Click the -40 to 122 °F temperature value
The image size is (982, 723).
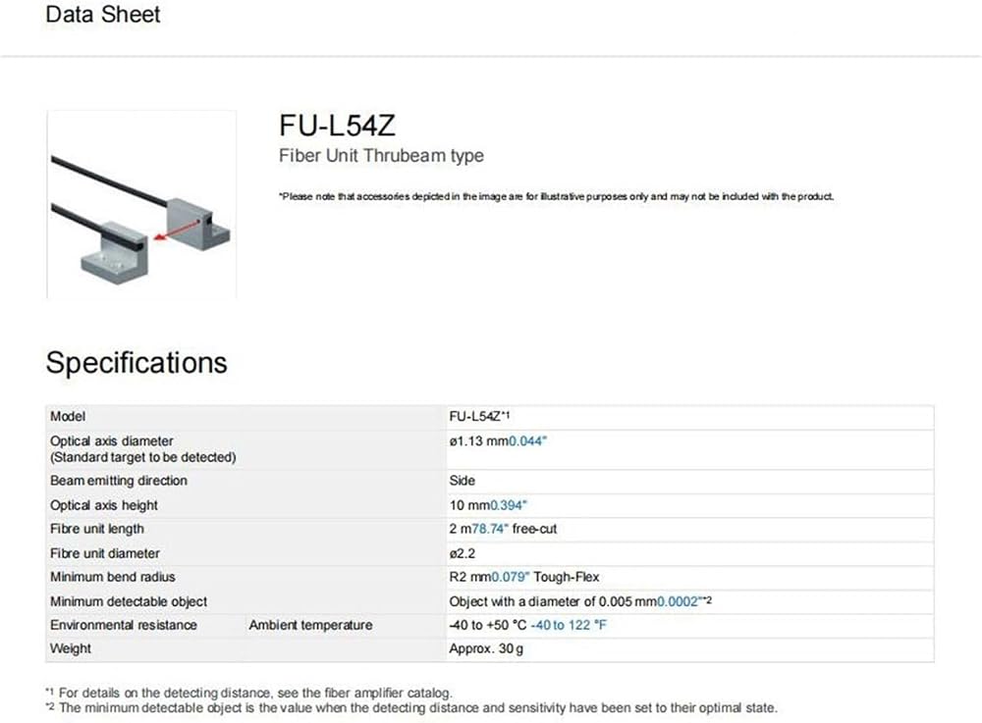tap(569, 625)
